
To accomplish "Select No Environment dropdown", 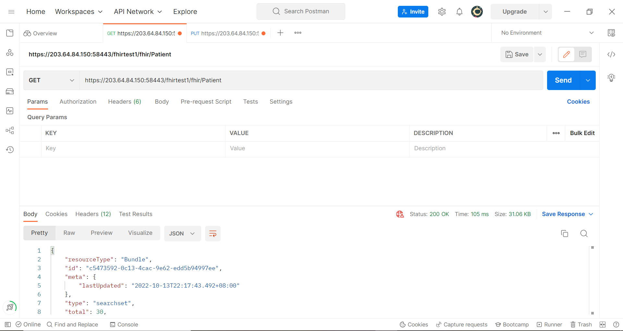I will tap(548, 33).
